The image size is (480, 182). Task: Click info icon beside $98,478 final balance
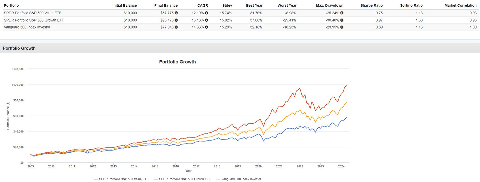point(176,20)
